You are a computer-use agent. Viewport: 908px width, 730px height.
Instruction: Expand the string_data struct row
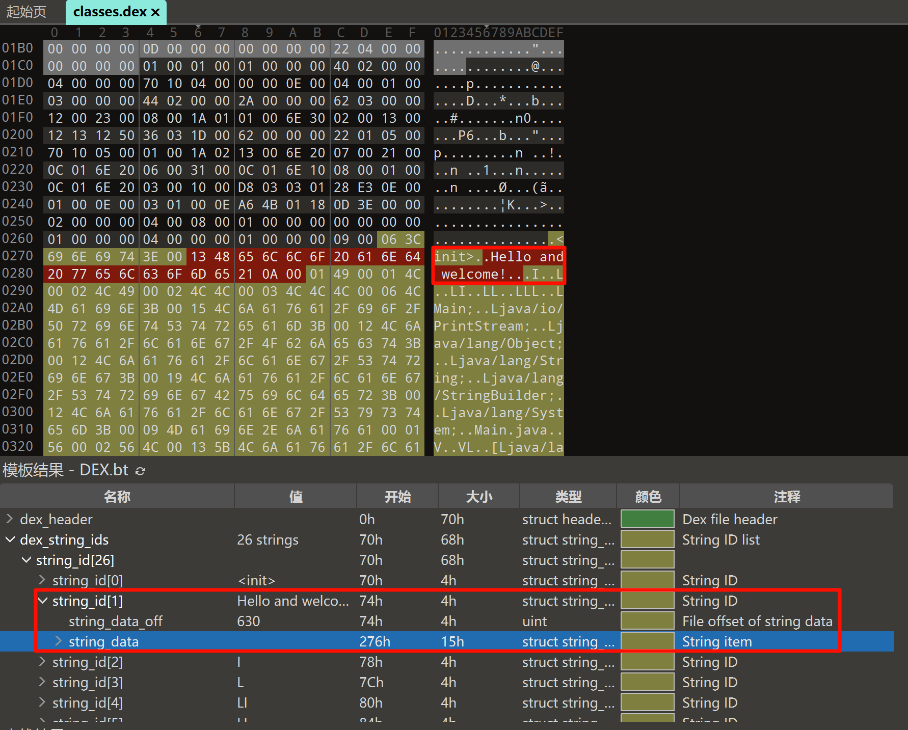click(x=59, y=641)
